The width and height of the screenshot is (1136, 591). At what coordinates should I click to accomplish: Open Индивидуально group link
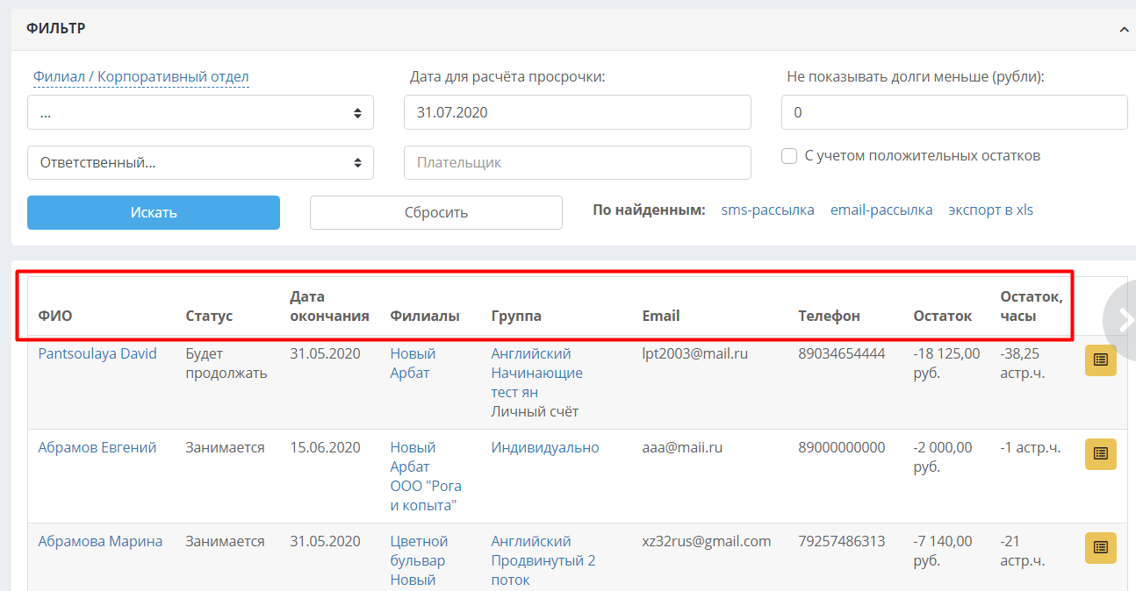[x=545, y=447]
